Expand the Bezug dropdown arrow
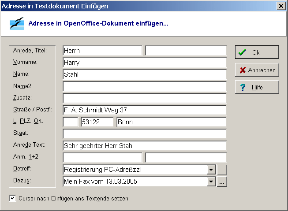 (211, 181)
